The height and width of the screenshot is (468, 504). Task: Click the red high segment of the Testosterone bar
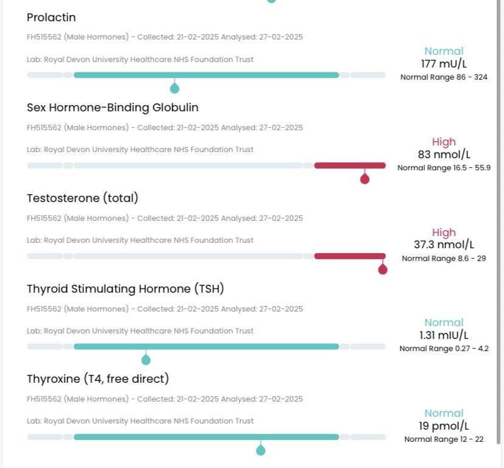coord(349,256)
